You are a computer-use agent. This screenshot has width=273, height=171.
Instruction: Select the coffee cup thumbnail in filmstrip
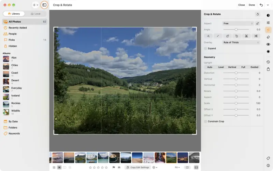[x=114, y=158]
